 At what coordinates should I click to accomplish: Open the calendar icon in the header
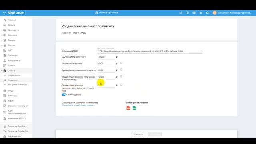click(x=187, y=13)
